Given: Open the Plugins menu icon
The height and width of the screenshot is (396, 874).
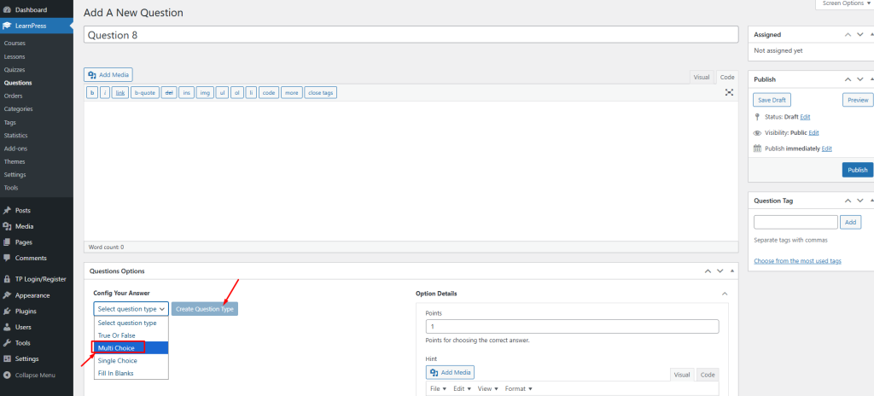Looking at the screenshot, I should tap(7, 311).
